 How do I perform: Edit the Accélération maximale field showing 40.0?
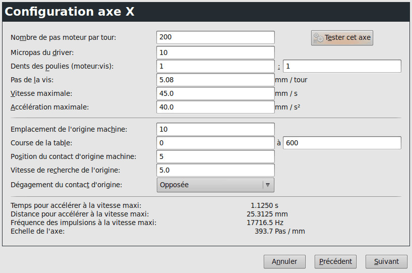point(215,107)
